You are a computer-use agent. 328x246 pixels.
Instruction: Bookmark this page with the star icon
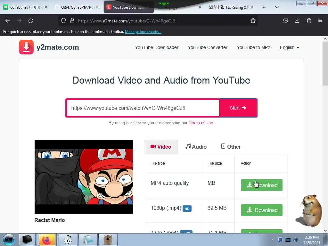253,21
